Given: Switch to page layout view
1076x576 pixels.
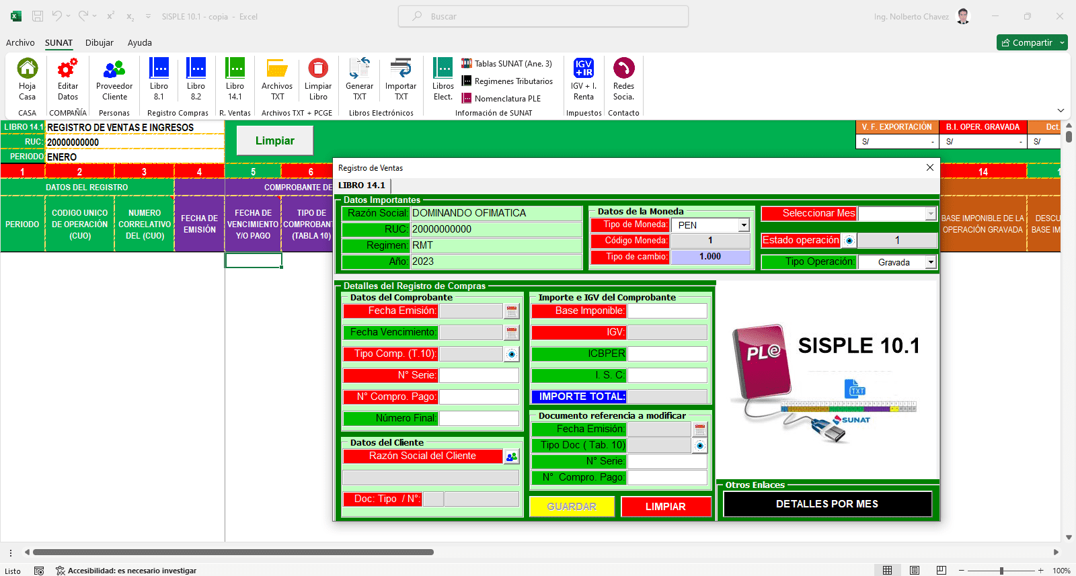Looking at the screenshot, I should 915,570.
